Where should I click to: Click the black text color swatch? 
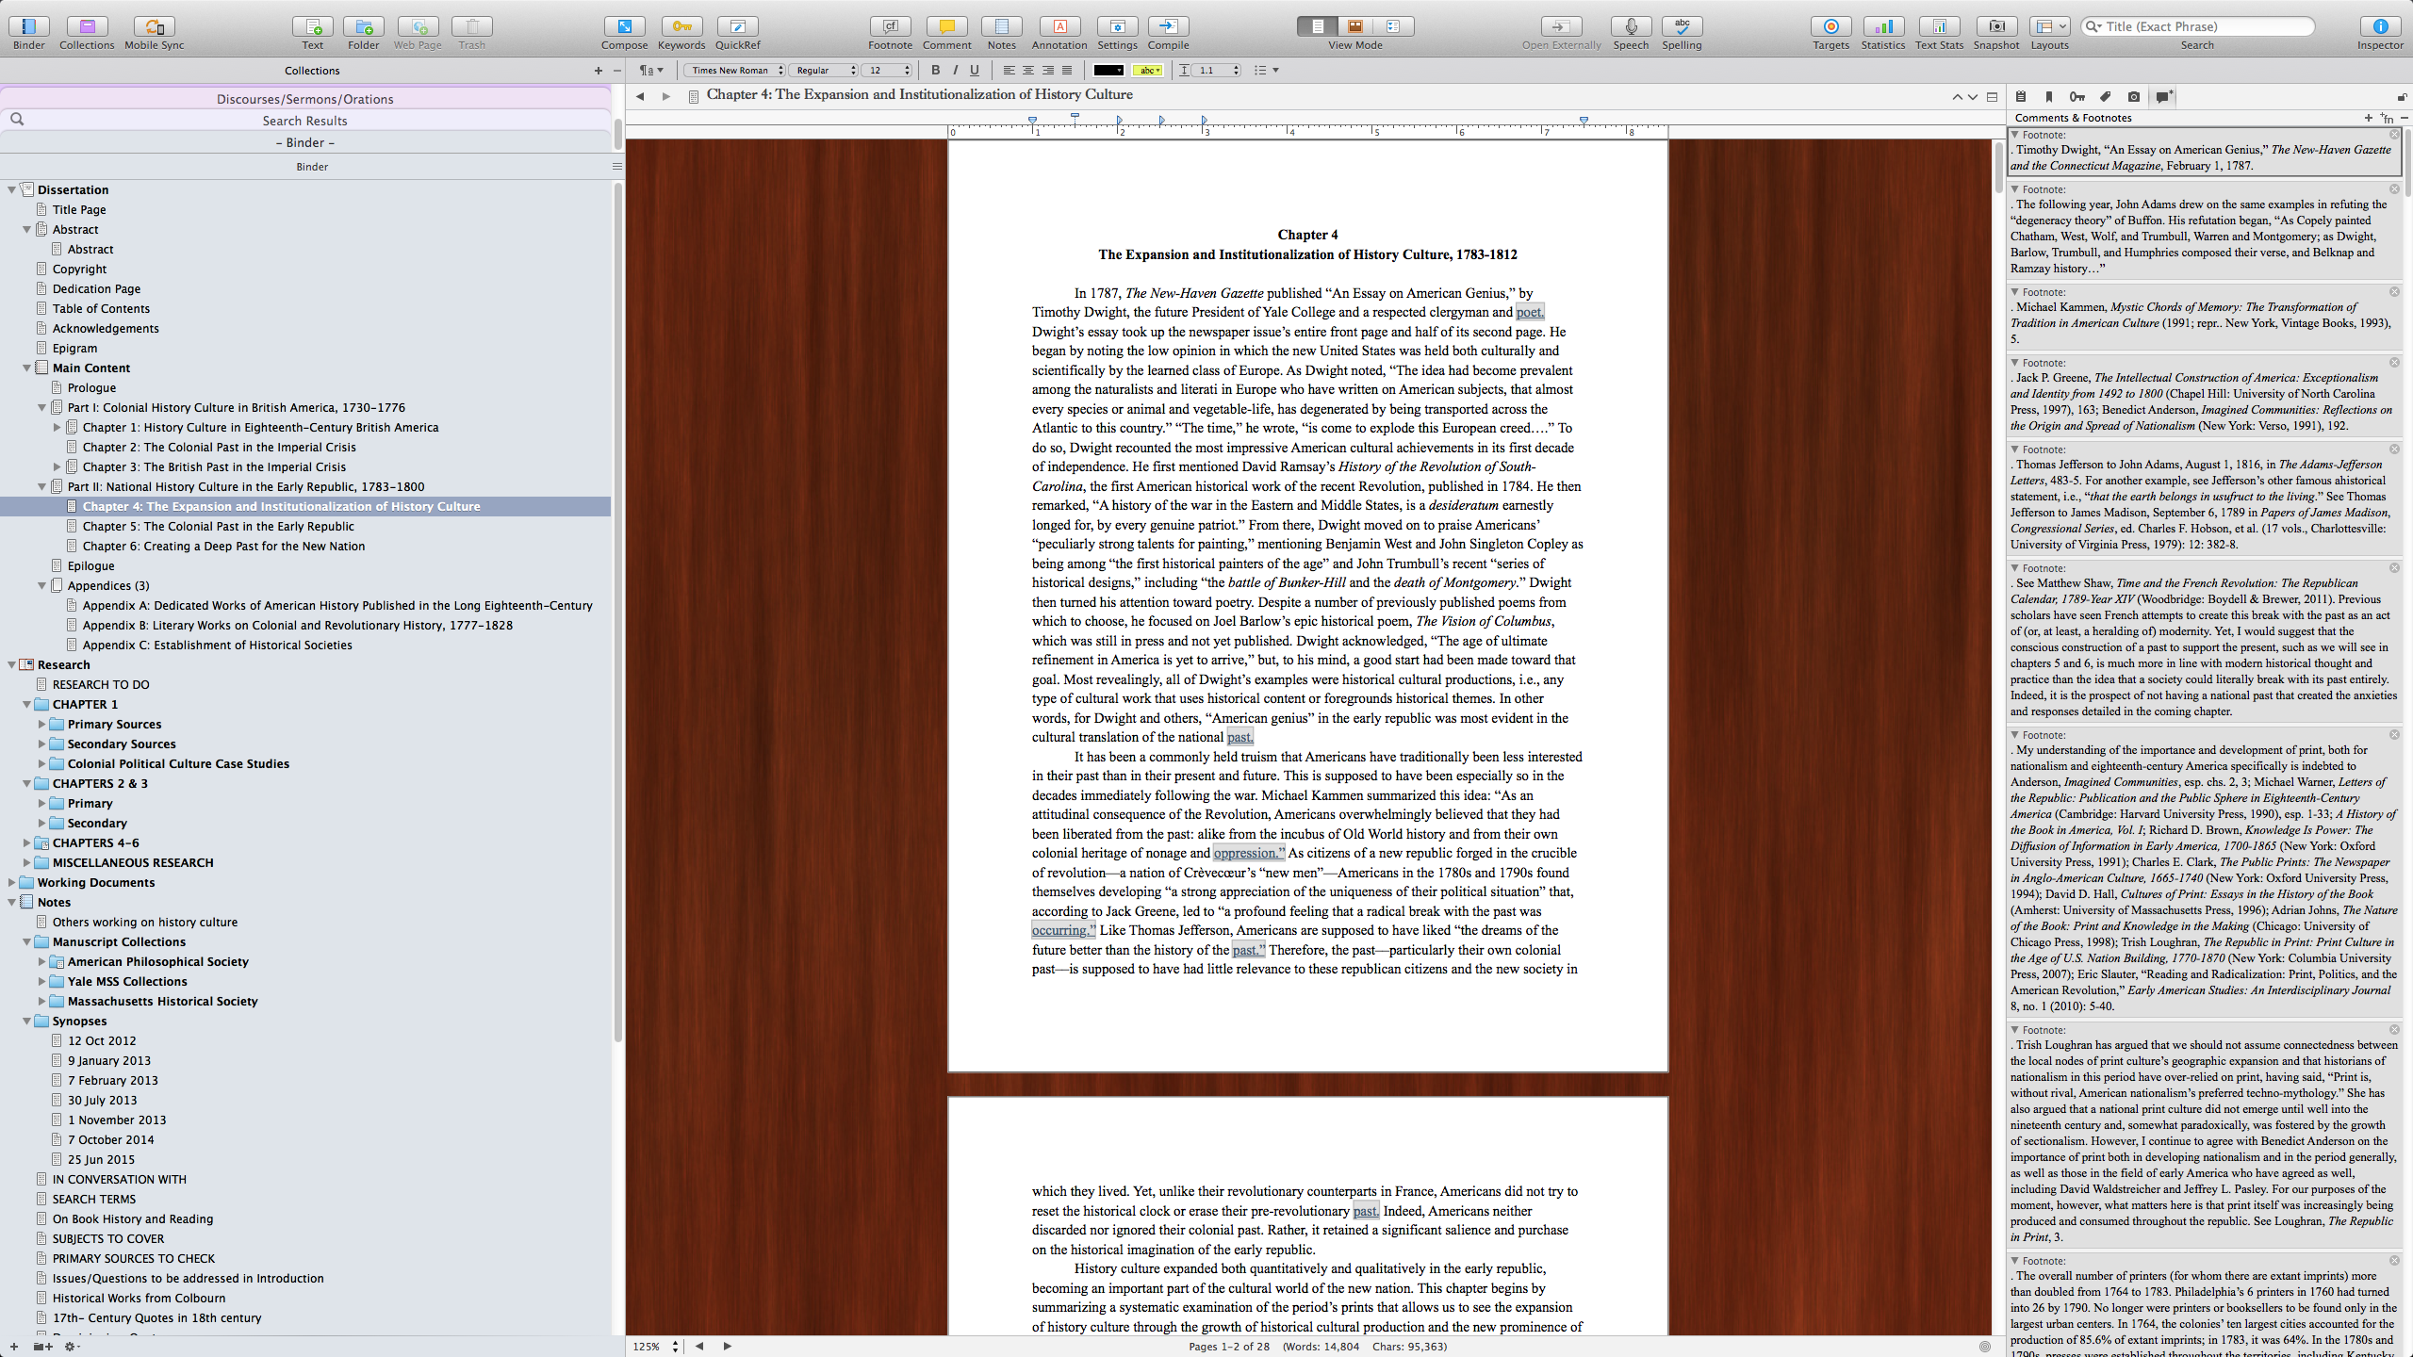pyautogui.click(x=1107, y=70)
